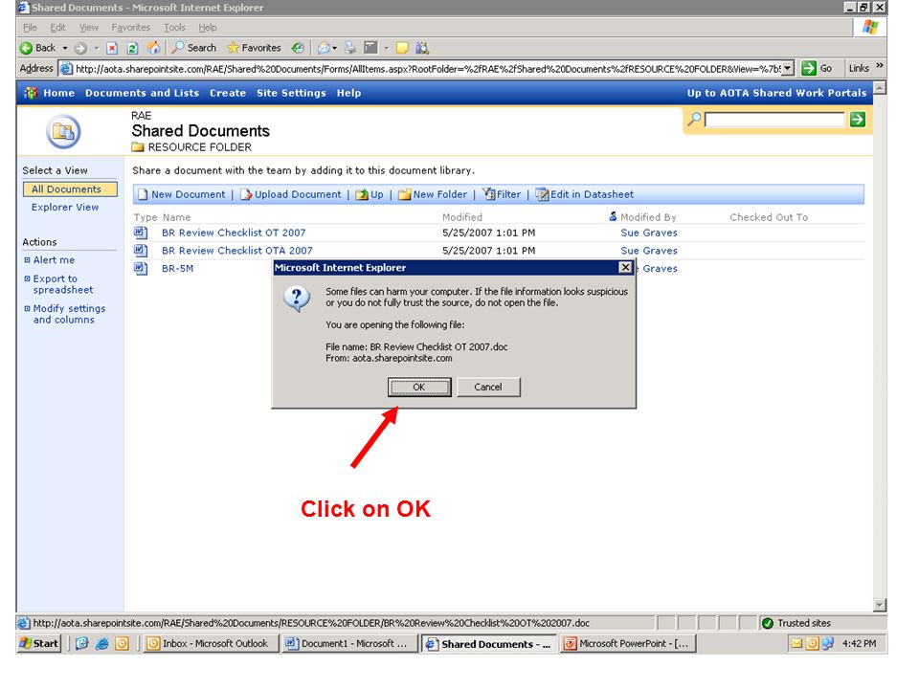This screenshot has width=919, height=689.
Task: Click Word icon beside BR-5M
Action: [141, 268]
